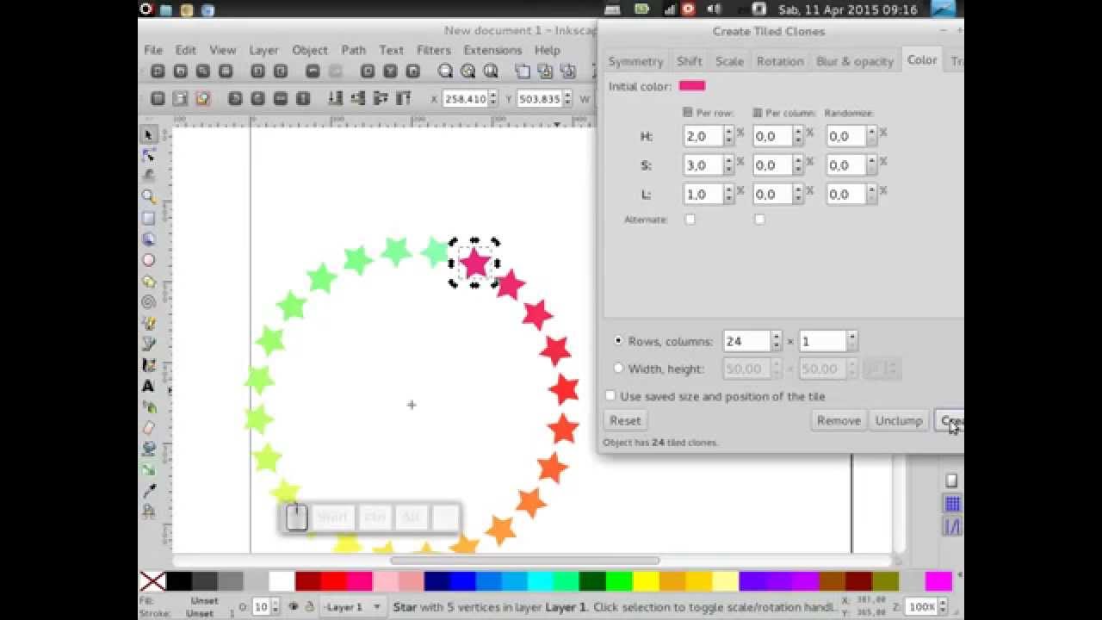
Task: Select the Eraser tool
Action: (148, 428)
